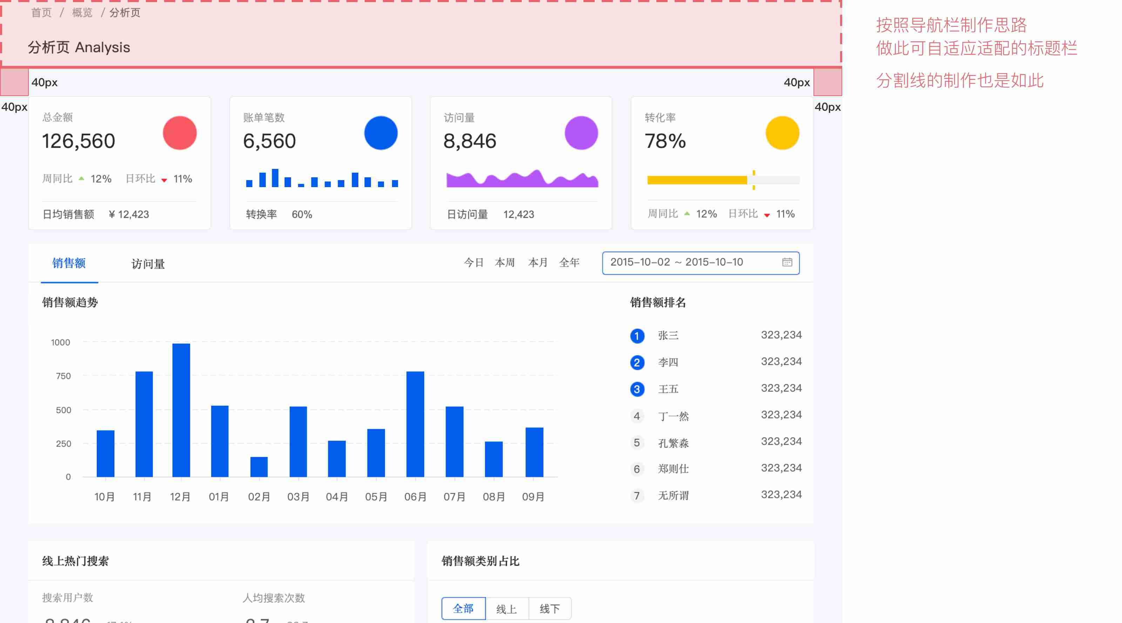Click 转换率 60% text
The width and height of the screenshot is (1122, 623).
(279, 214)
